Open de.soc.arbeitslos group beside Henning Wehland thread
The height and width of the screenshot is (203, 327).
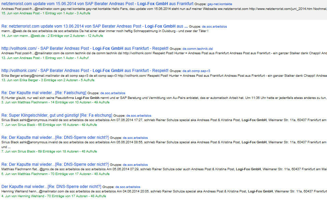point(128,187)
